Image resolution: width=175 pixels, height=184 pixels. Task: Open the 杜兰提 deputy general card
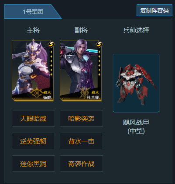[81, 70]
